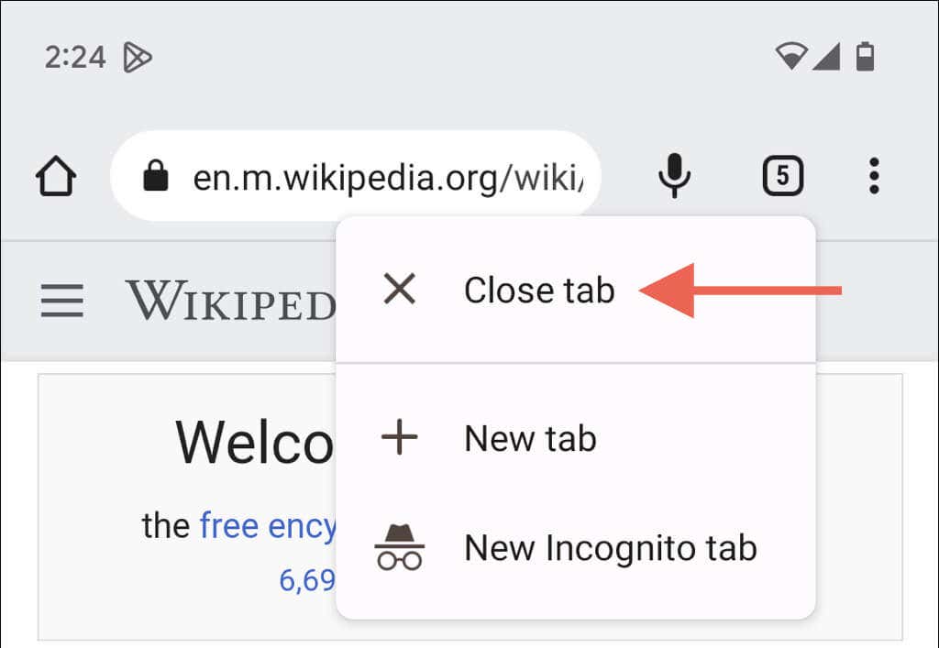Tap the padlock site info icon
The height and width of the screenshot is (648, 939).
tap(157, 175)
